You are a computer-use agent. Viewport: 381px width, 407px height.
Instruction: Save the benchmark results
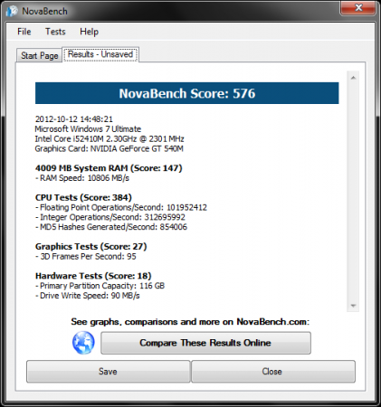coord(108,372)
